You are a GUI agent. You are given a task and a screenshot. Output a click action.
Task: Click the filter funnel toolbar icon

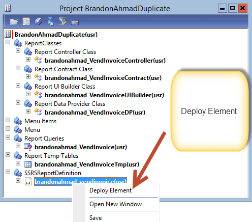(x=62, y=21)
